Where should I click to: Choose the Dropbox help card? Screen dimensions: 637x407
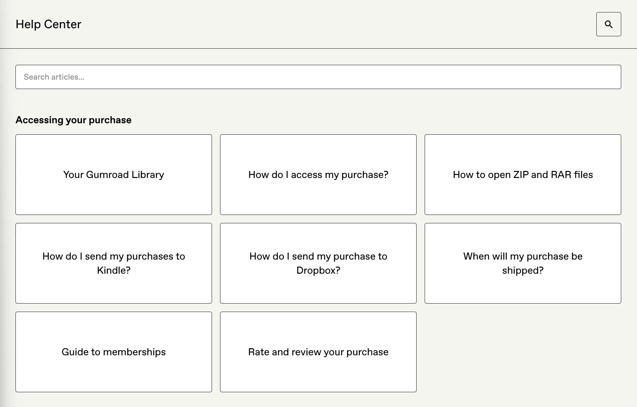coord(318,263)
